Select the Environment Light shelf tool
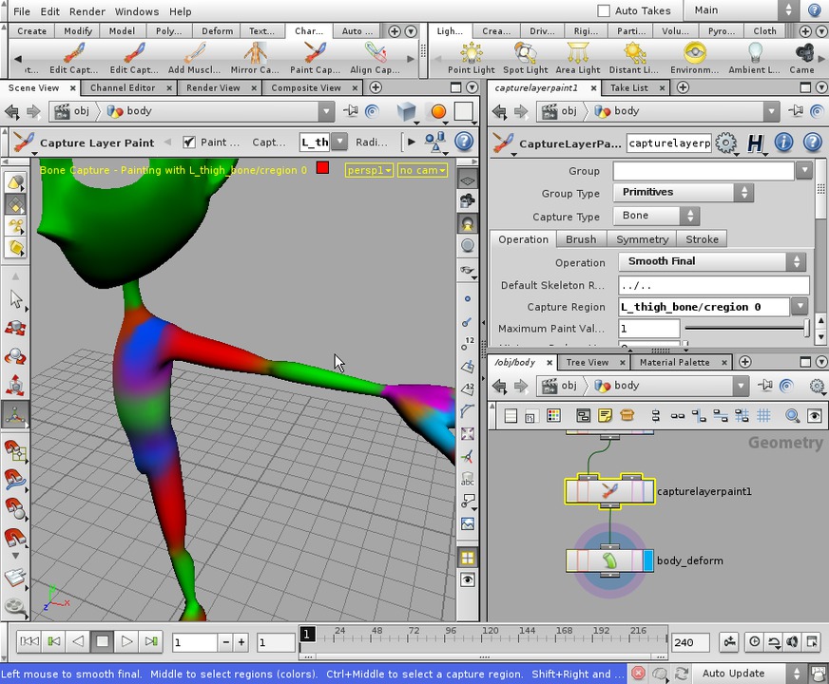Screen dimensions: 829x684 pyautogui.click(x=694, y=57)
